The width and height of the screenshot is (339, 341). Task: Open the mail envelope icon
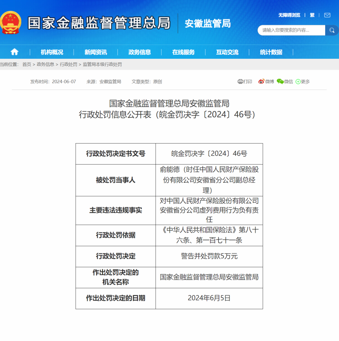coord(327,15)
